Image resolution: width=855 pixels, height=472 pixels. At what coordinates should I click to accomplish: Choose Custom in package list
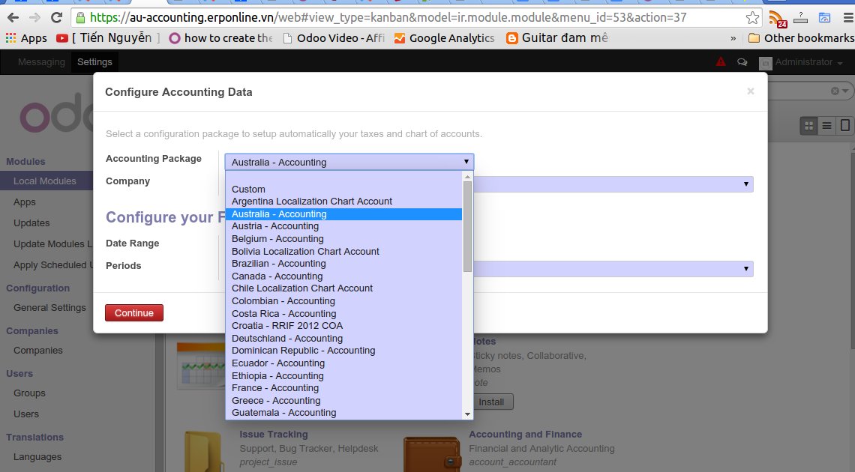tap(344, 190)
